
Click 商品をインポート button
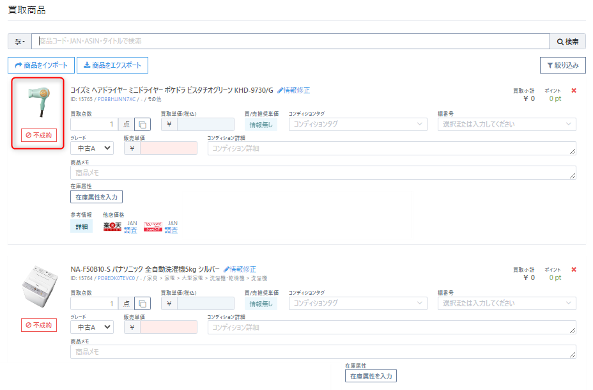(x=41, y=65)
